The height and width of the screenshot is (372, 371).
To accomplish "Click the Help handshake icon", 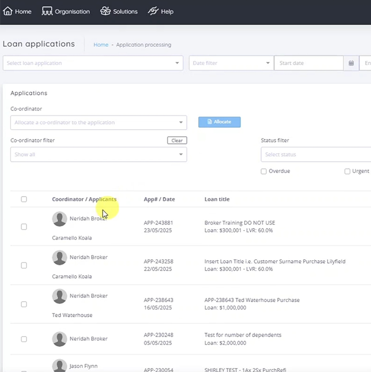I will click(x=153, y=11).
